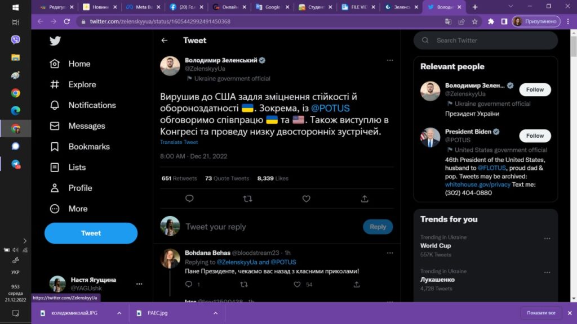Open account menu next to Настя Ягущина
This screenshot has width=577, height=324.
(139, 284)
